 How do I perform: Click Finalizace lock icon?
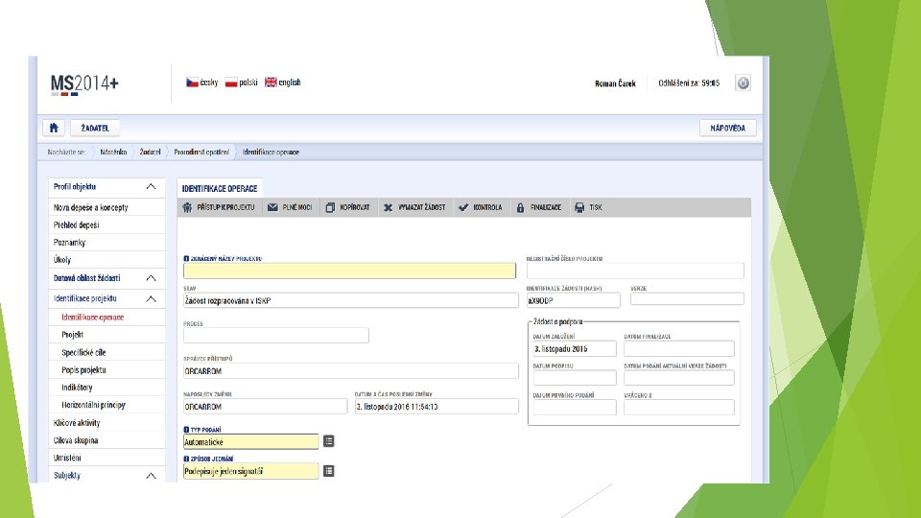(520, 207)
